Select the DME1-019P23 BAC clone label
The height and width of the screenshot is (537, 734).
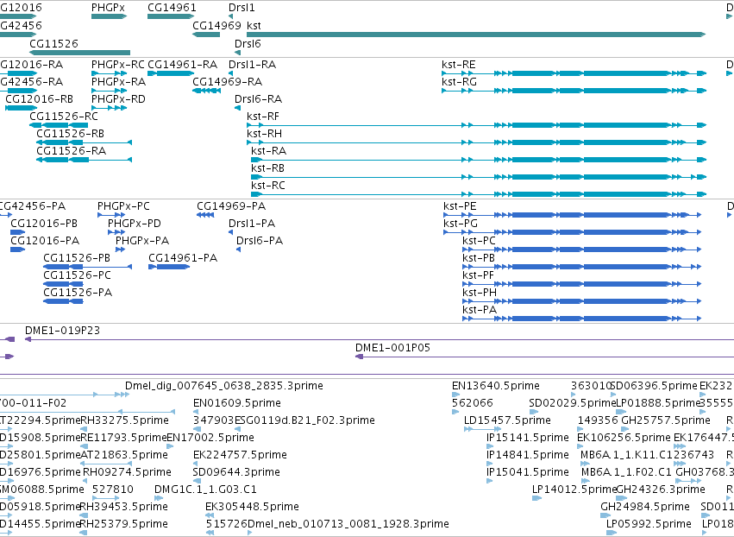tap(62, 331)
